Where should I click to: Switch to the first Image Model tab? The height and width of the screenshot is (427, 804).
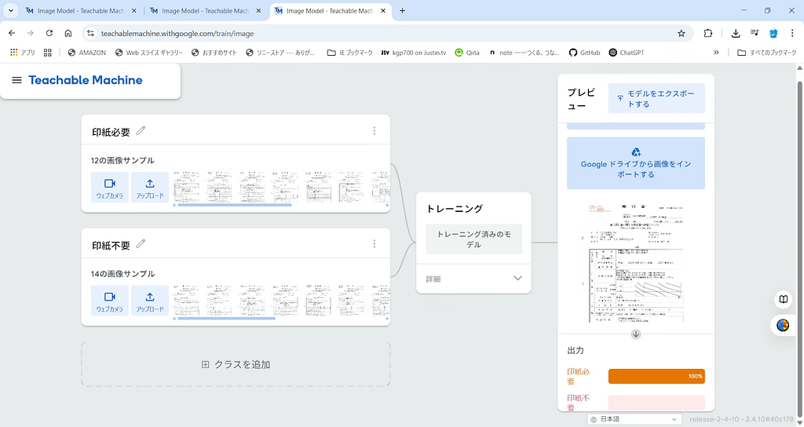click(79, 11)
